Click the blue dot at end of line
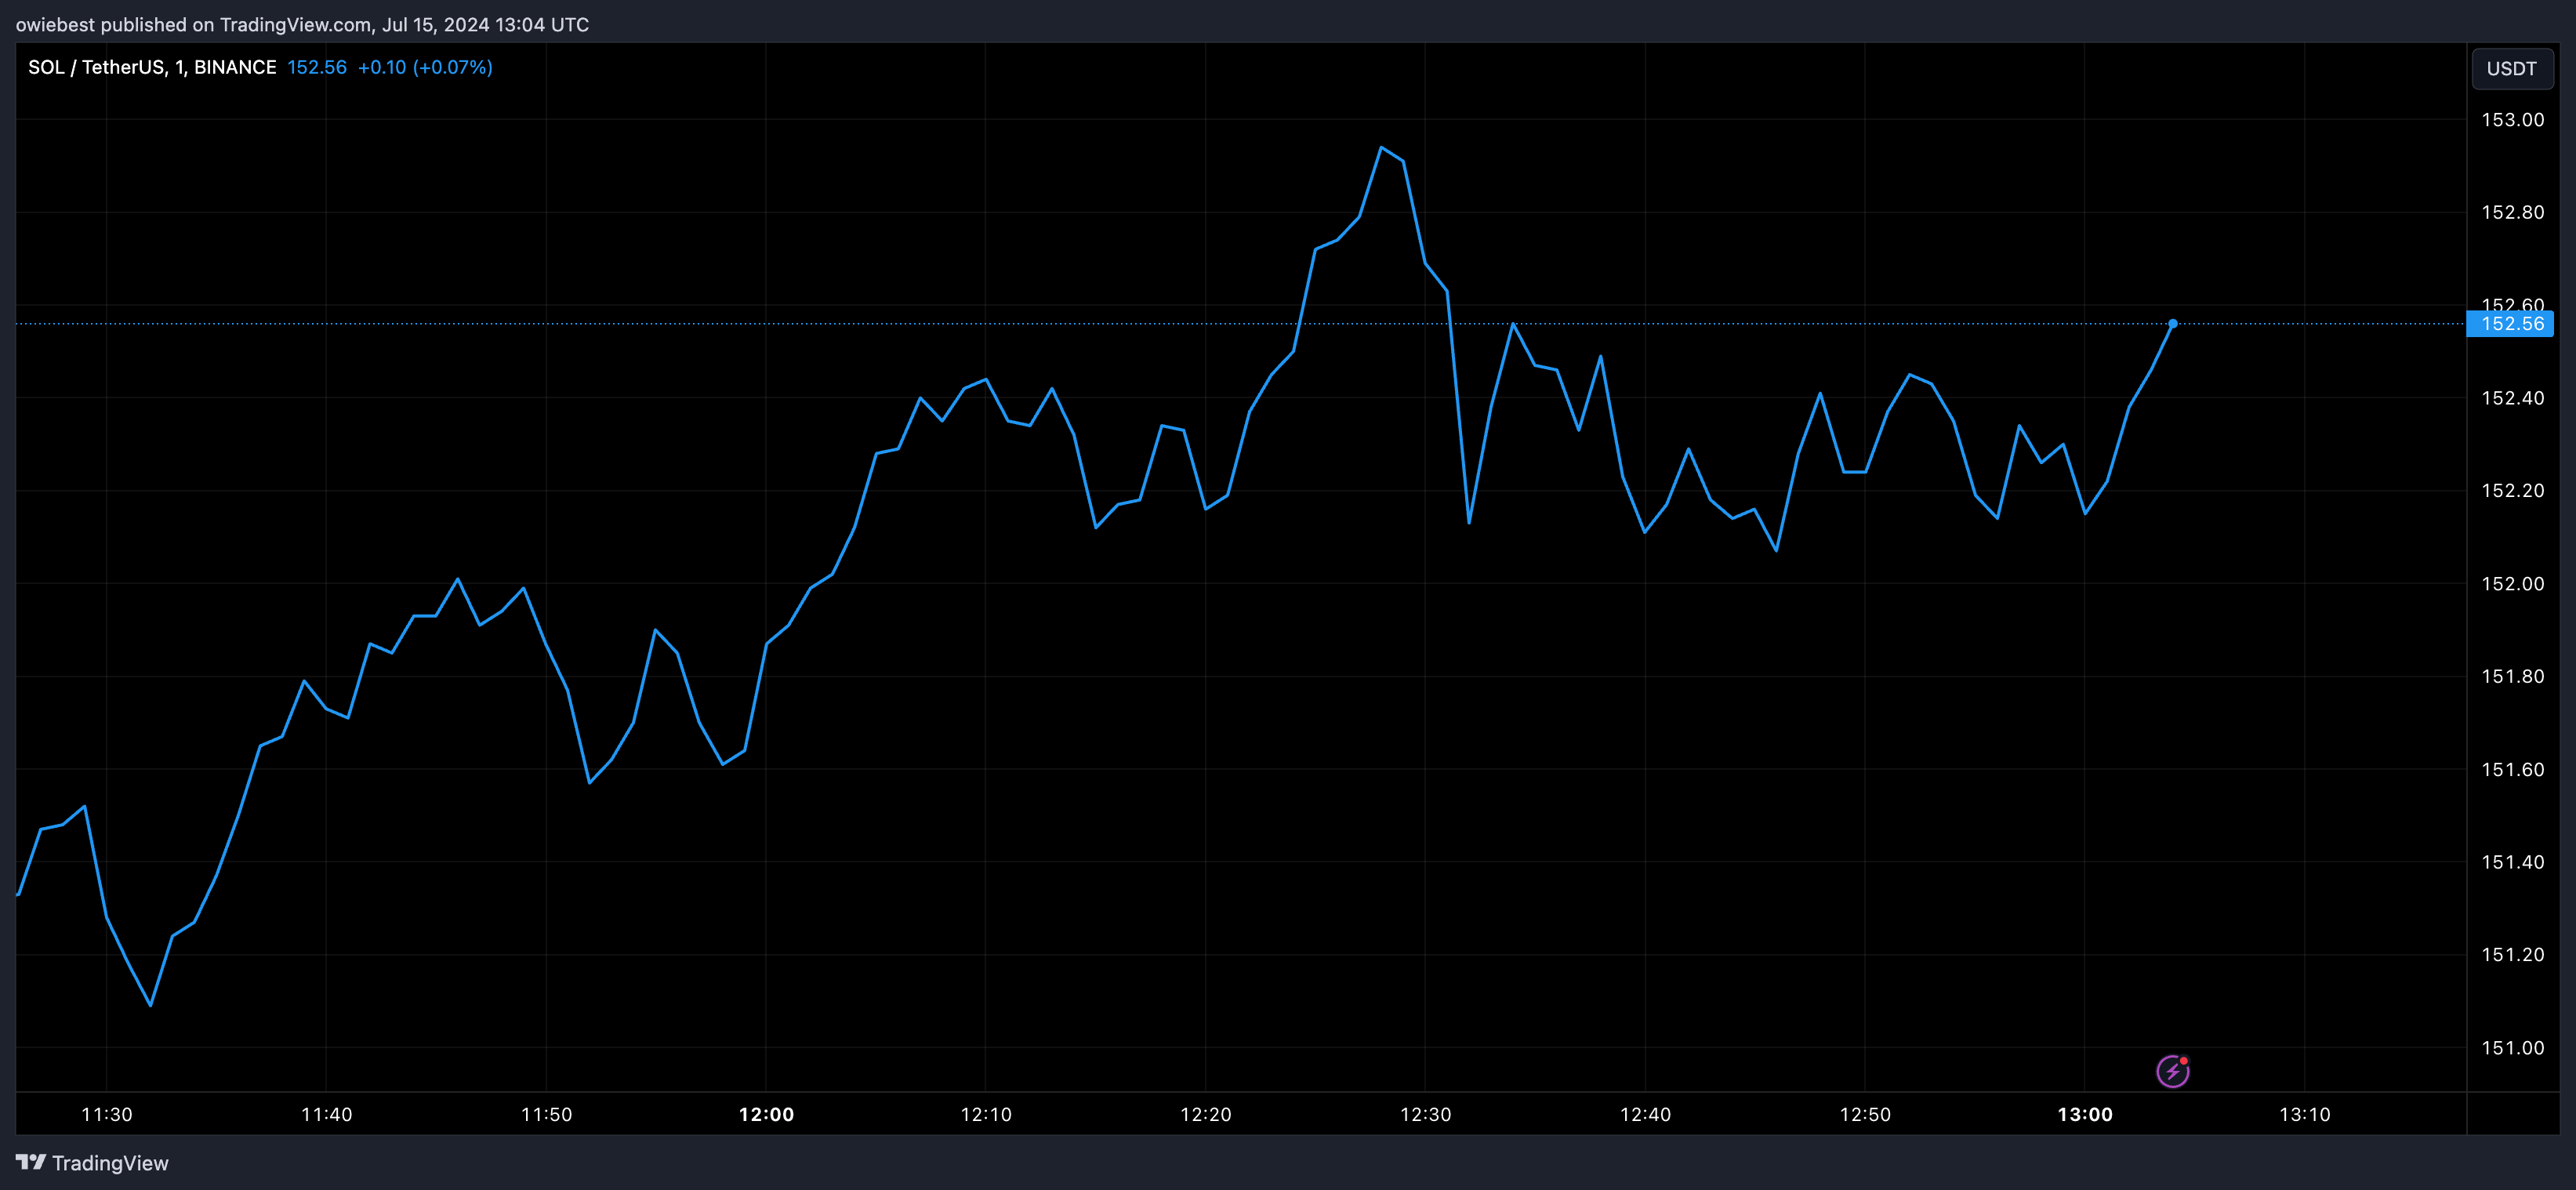2576x1190 pixels. (x=2172, y=324)
